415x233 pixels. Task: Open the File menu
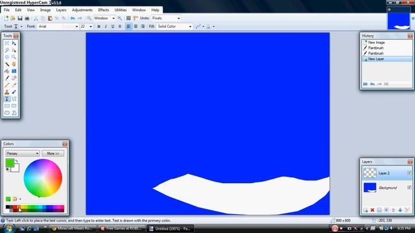[x=6, y=10]
